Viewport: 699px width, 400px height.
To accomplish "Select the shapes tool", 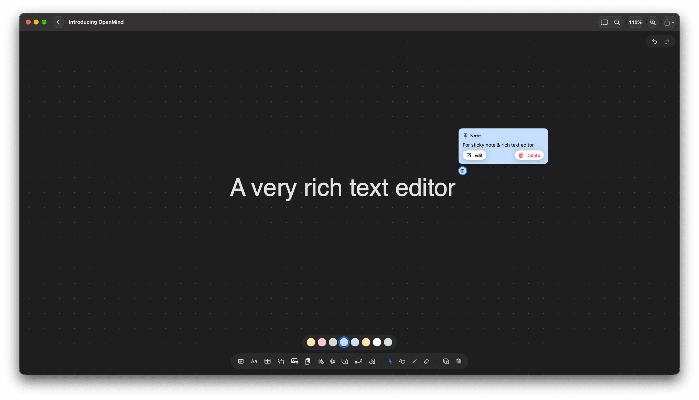I will click(281, 361).
